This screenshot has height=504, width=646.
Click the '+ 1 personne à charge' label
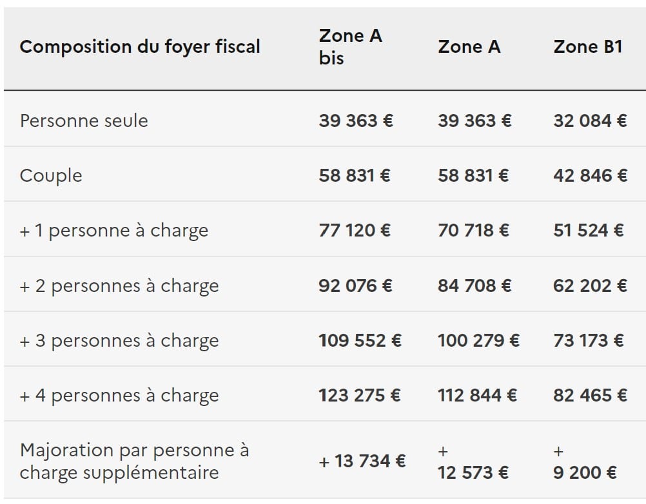[114, 231]
